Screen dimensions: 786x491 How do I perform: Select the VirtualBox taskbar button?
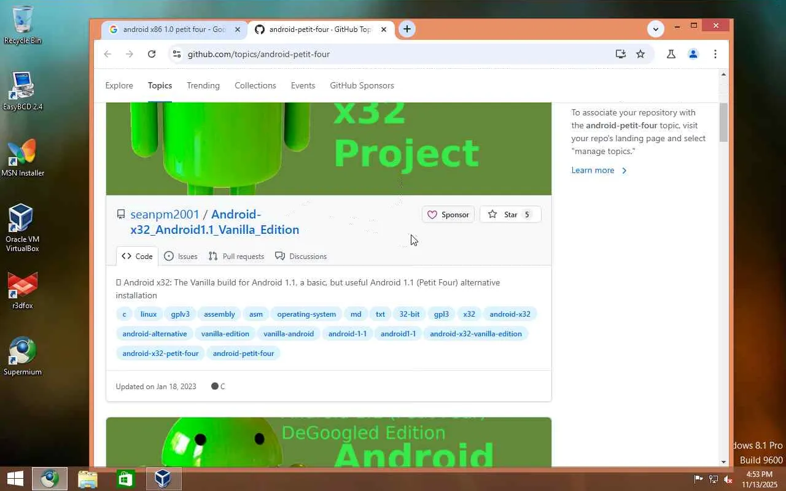click(163, 479)
